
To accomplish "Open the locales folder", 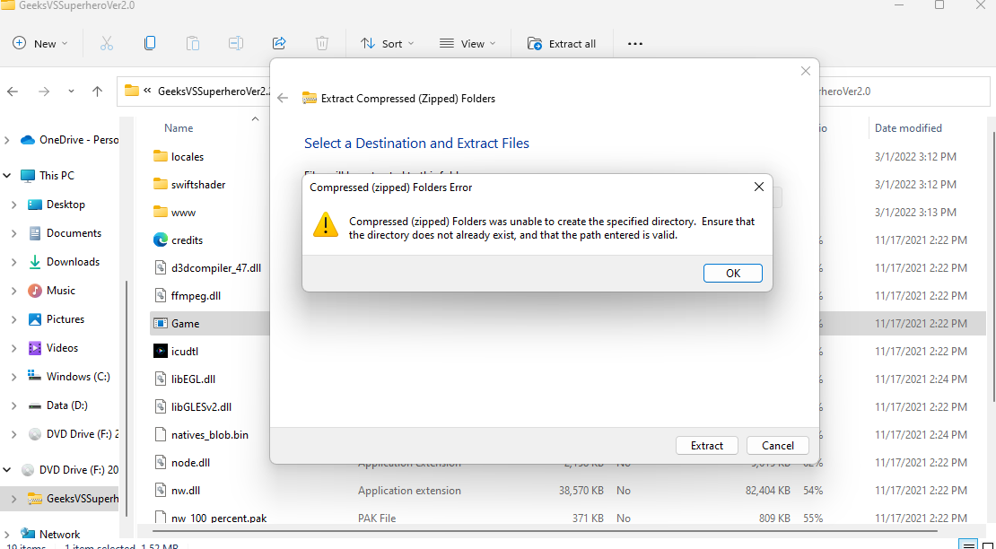I will coord(188,156).
